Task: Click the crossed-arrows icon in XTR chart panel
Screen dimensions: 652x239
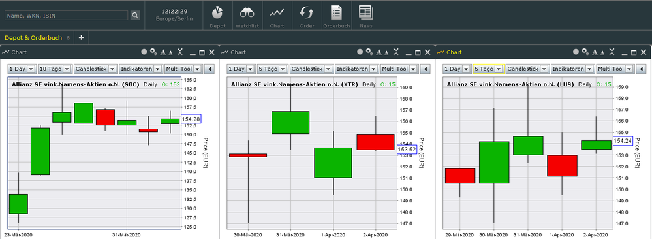Action: pyautogui.click(x=396, y=52)
